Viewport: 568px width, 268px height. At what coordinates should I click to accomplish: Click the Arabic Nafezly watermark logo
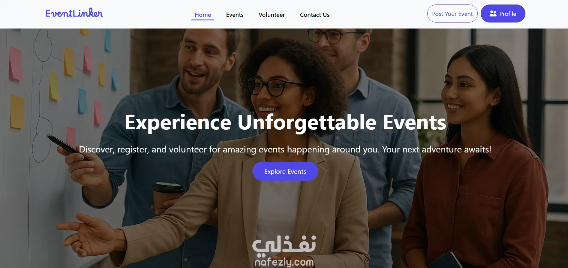(x=284, y=244)
